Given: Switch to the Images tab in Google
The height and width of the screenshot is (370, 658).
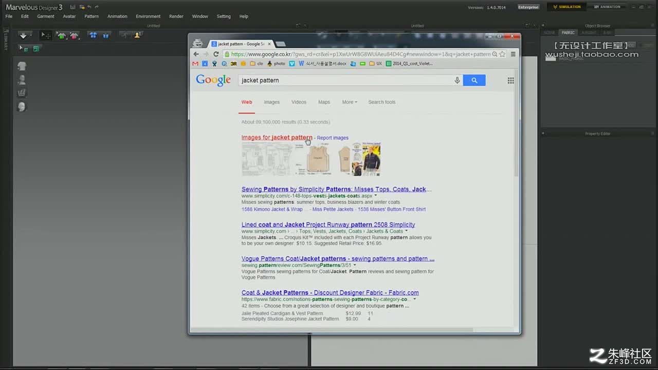Looking at the screenshot, I should point(271,102).
